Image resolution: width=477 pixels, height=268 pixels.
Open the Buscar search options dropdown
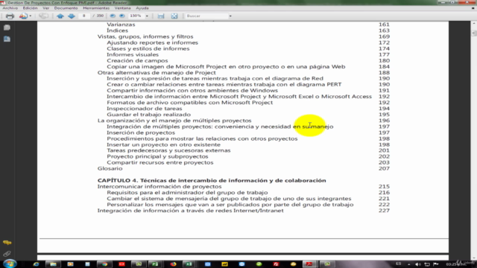(230, 16)
